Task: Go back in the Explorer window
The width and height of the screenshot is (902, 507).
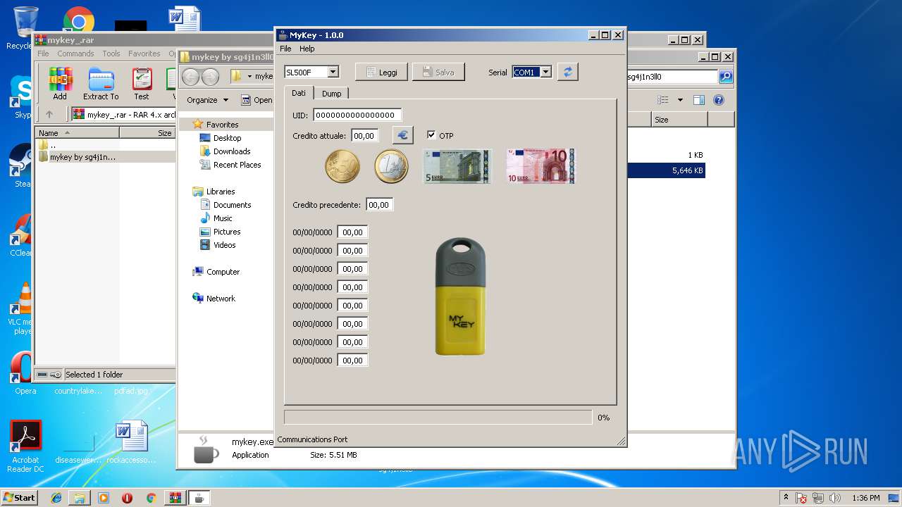Action: pyautogui.click(x=191, y=77)
